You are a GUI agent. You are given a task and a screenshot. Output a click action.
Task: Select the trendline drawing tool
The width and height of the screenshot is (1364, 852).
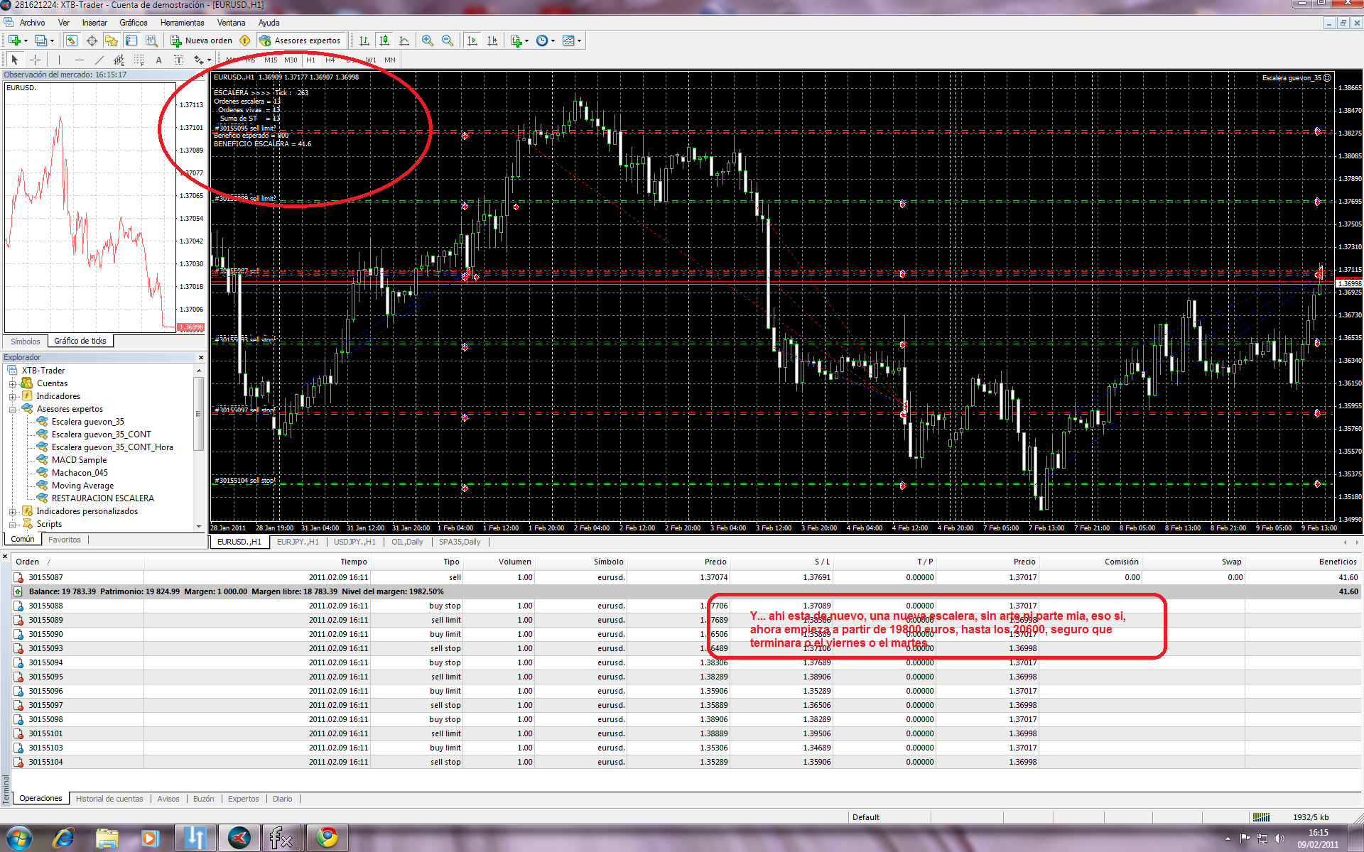[x=99, y=60]
